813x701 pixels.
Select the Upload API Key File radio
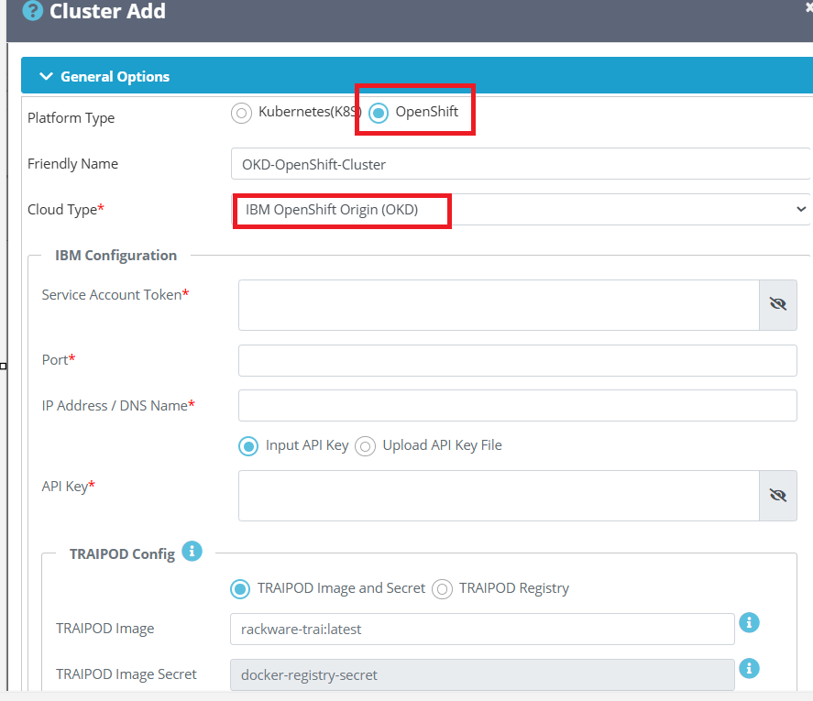coord(365,446)
